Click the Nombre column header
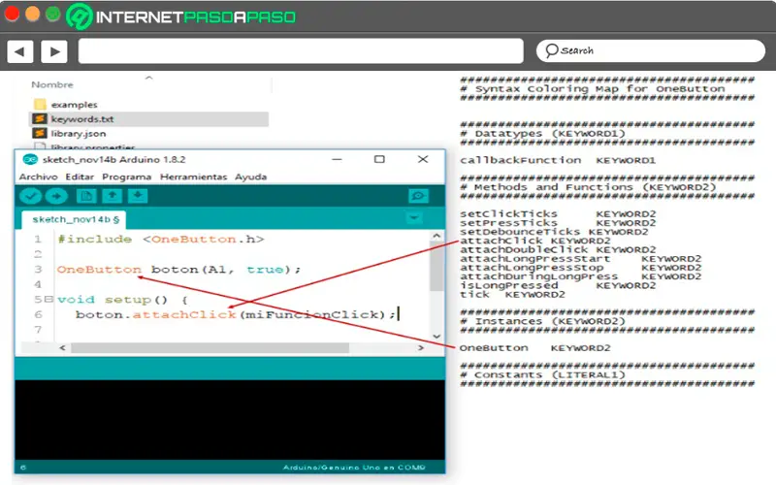The width and height of the screenshot is (776, 485). [52, 84]
